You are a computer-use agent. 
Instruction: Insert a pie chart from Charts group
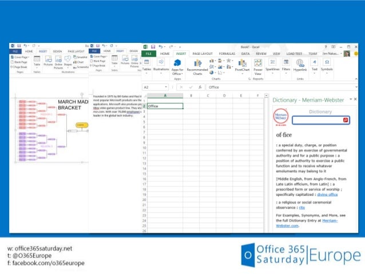tap(211, 73)
